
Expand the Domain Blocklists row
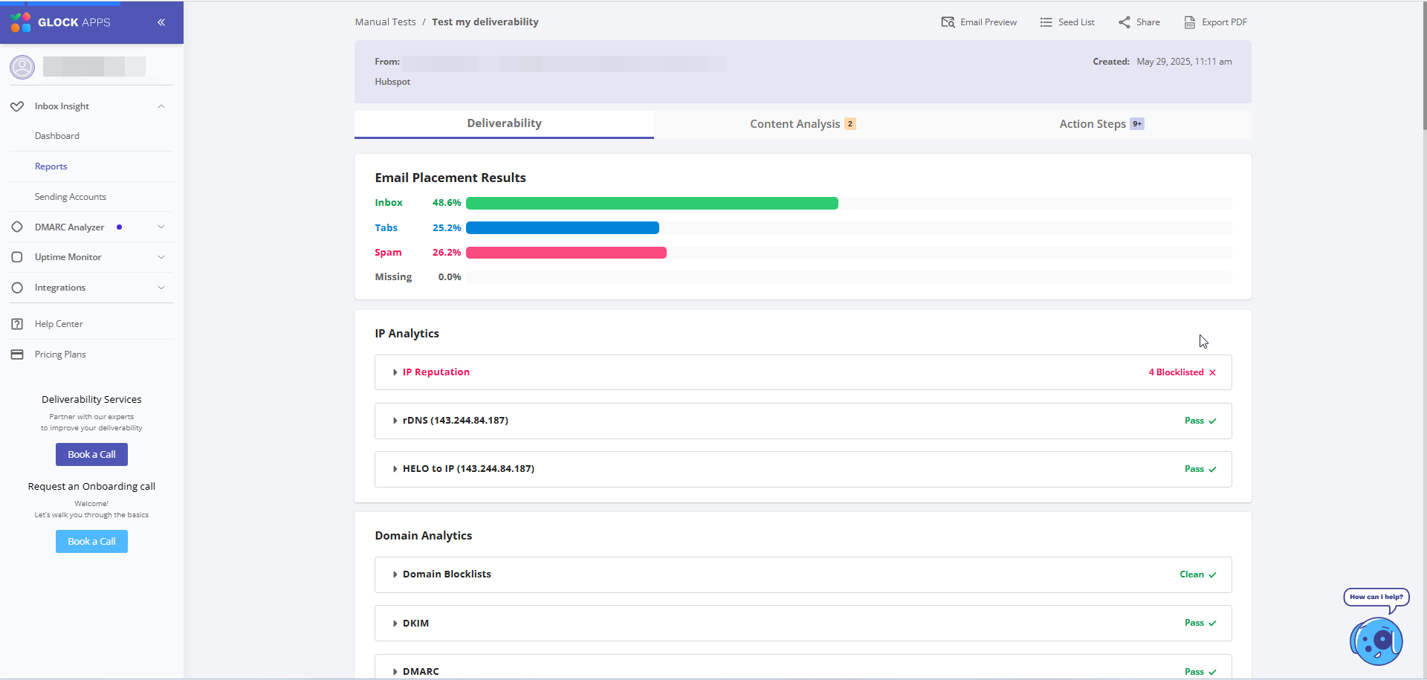(446, 574)
